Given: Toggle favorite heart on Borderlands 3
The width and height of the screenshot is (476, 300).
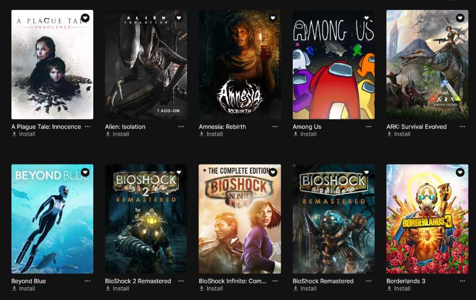Looking at the screenshot, I should click(x=460, y=172).
